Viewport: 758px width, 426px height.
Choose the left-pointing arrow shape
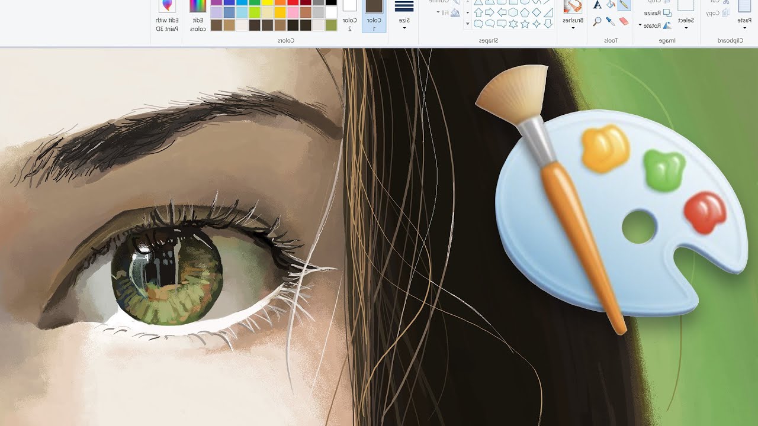point(502,12)
